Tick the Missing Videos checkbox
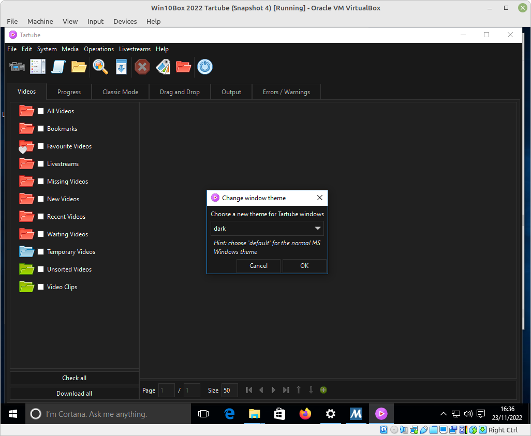This screenshot has width=531, height=436. (x=41, y=182)
